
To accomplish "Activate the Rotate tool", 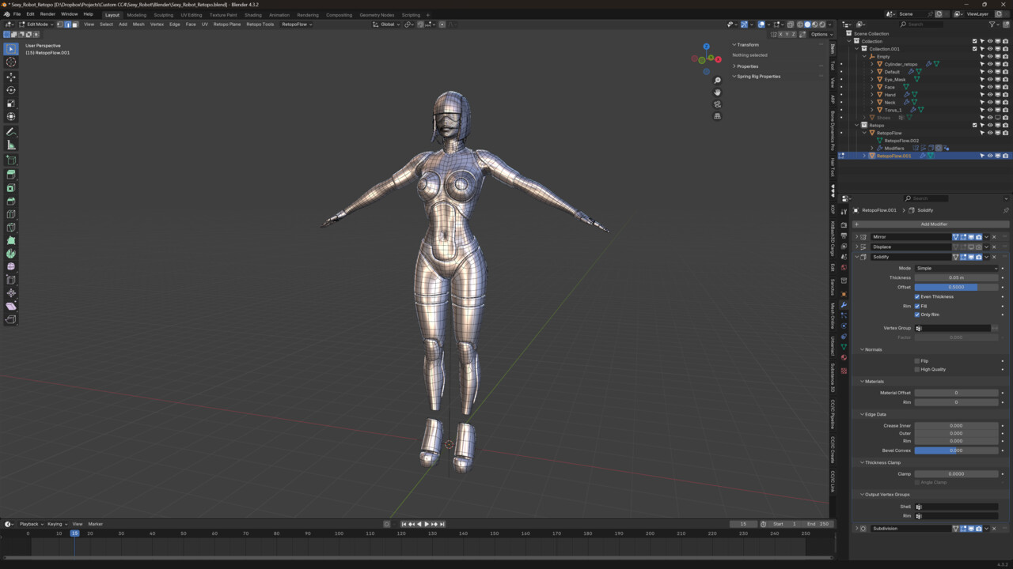I will 11,91.
